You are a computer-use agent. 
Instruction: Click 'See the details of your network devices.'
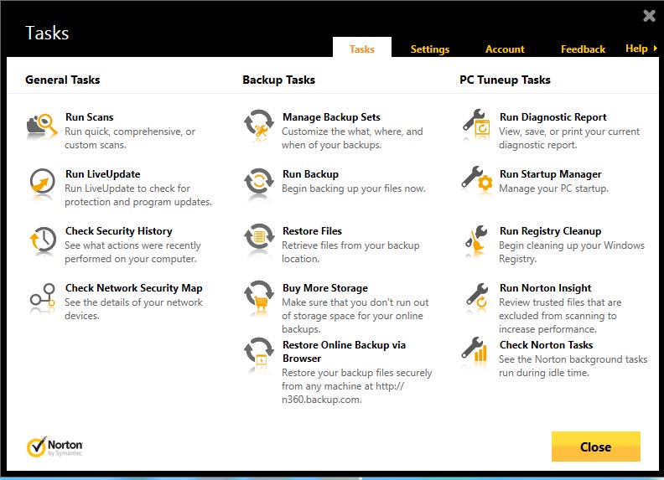pyautogui.click(x=133, y=309)
